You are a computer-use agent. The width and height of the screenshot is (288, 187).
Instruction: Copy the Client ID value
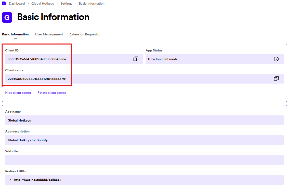(x=136, y=59)
